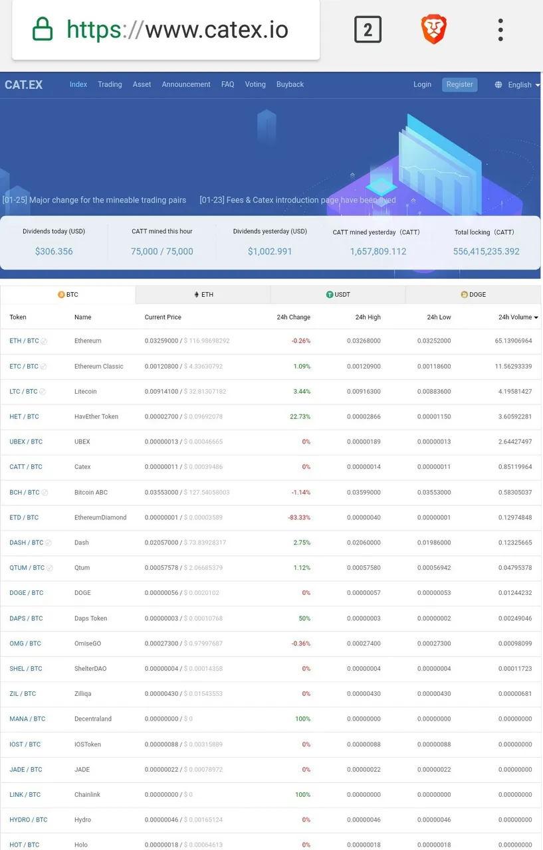Open the browser tab switcher showing 2
This screenshot has width=543, height=850.
368,30
